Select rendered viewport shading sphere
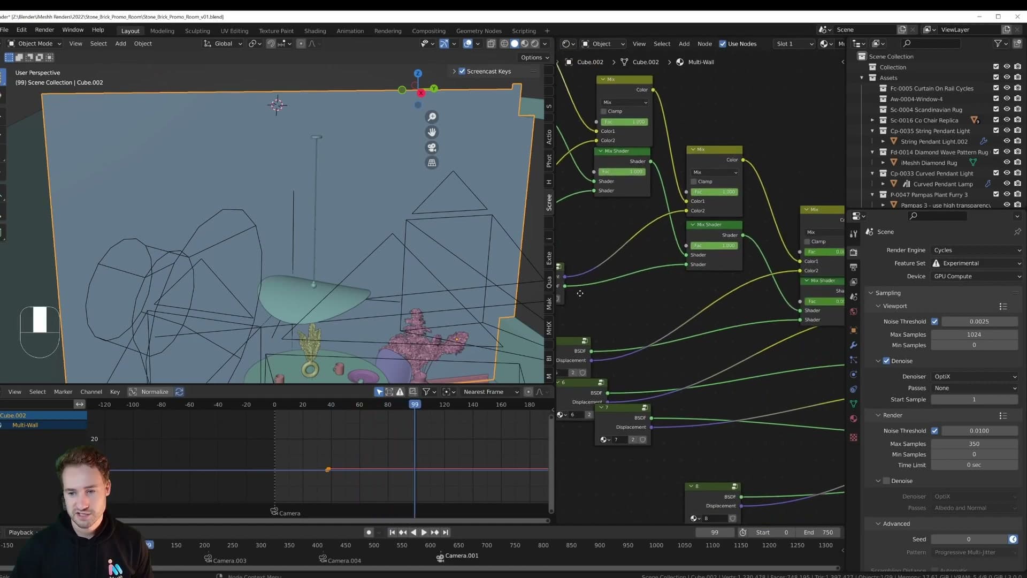The width and height of the screenshot is (1027, 578). pos(534,44)
